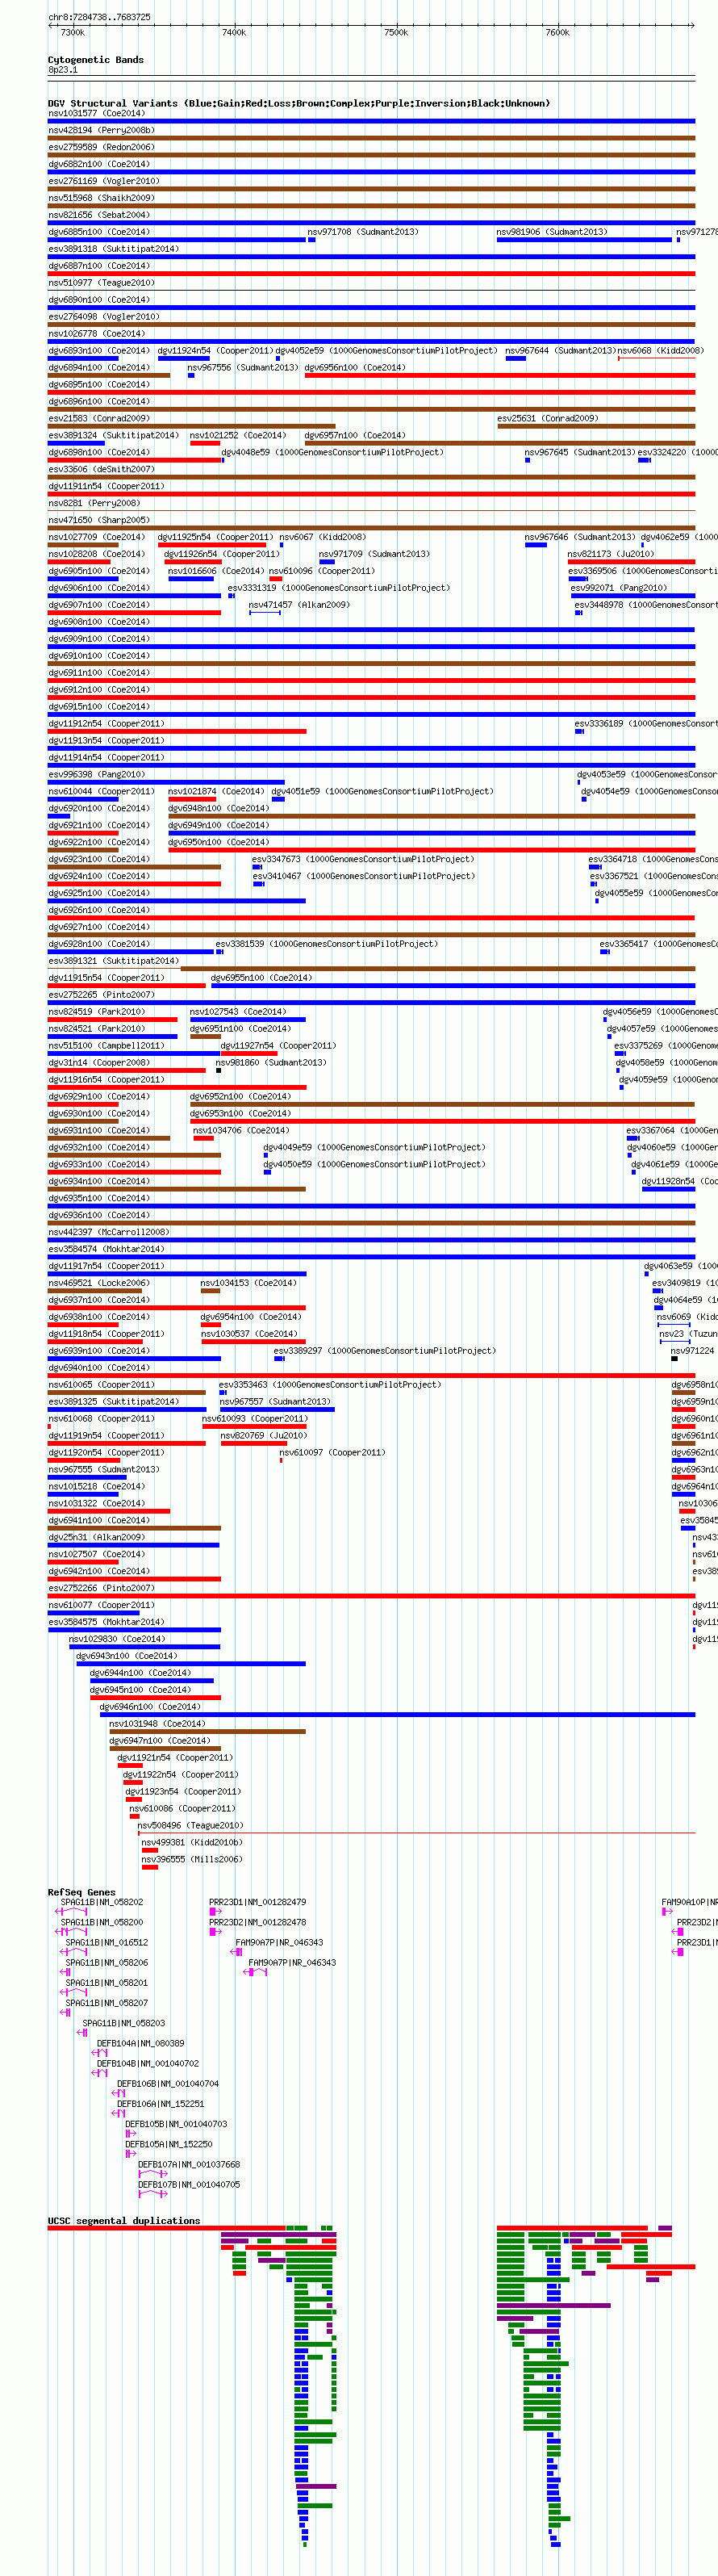718x2576 pixels.
Task: Click the esv996398 (Pang2010) label
Action: click(97, 776)
